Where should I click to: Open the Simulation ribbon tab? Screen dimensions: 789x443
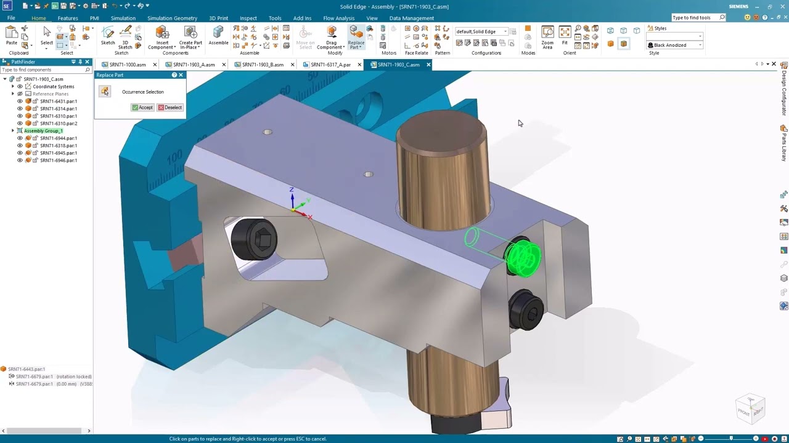123,18
